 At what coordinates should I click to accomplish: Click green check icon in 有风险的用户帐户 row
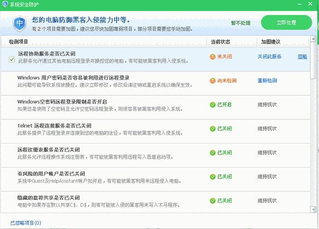coord(213,177)
